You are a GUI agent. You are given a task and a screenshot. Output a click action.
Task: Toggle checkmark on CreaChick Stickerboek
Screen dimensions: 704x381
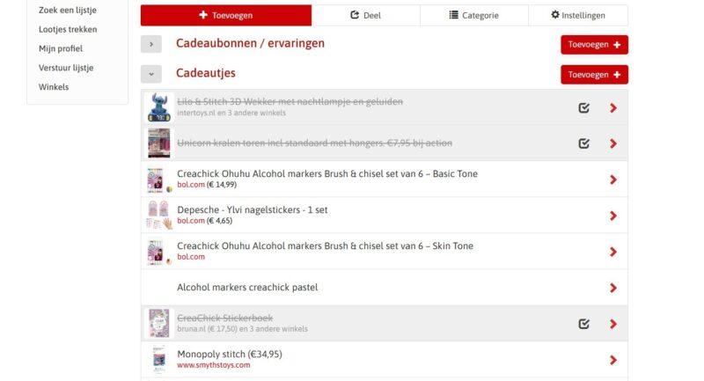583,324
